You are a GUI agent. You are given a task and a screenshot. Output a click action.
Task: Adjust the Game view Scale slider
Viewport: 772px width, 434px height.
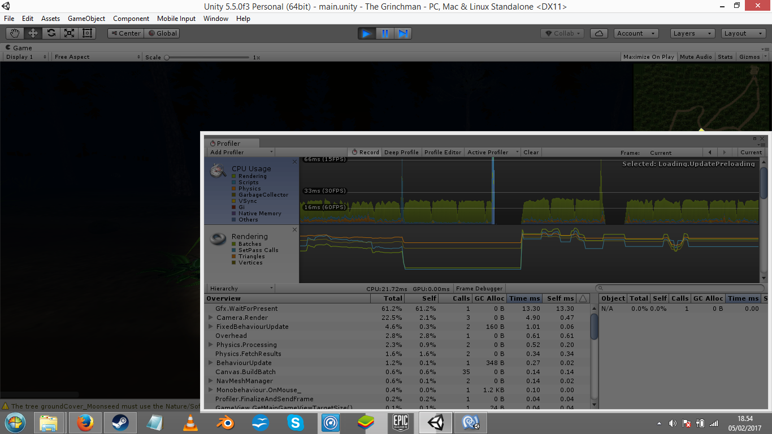pyautogui.click(x=207, y=57)
